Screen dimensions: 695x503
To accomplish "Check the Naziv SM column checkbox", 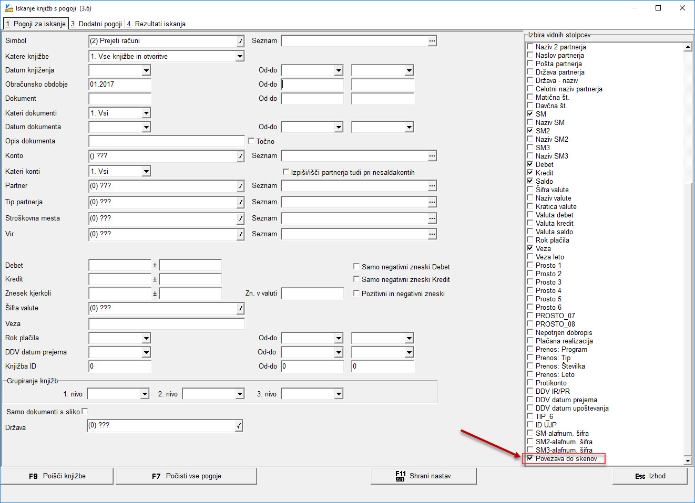I will (x=530, y=122).
